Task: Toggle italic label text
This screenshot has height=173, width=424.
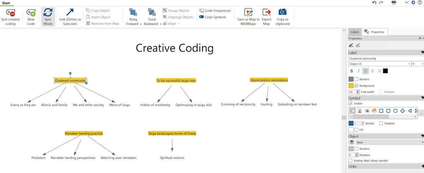Action: (x=358, y=71)
